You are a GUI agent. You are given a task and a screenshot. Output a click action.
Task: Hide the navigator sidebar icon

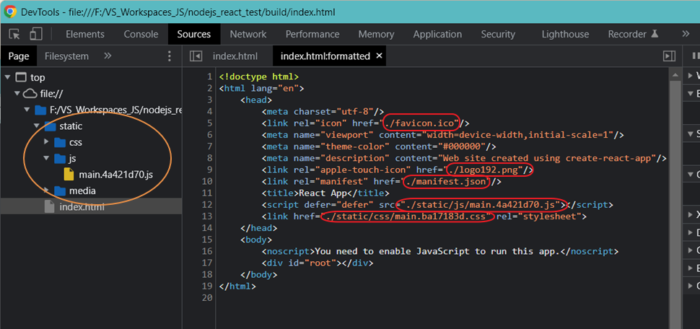(x=196, y=56)
